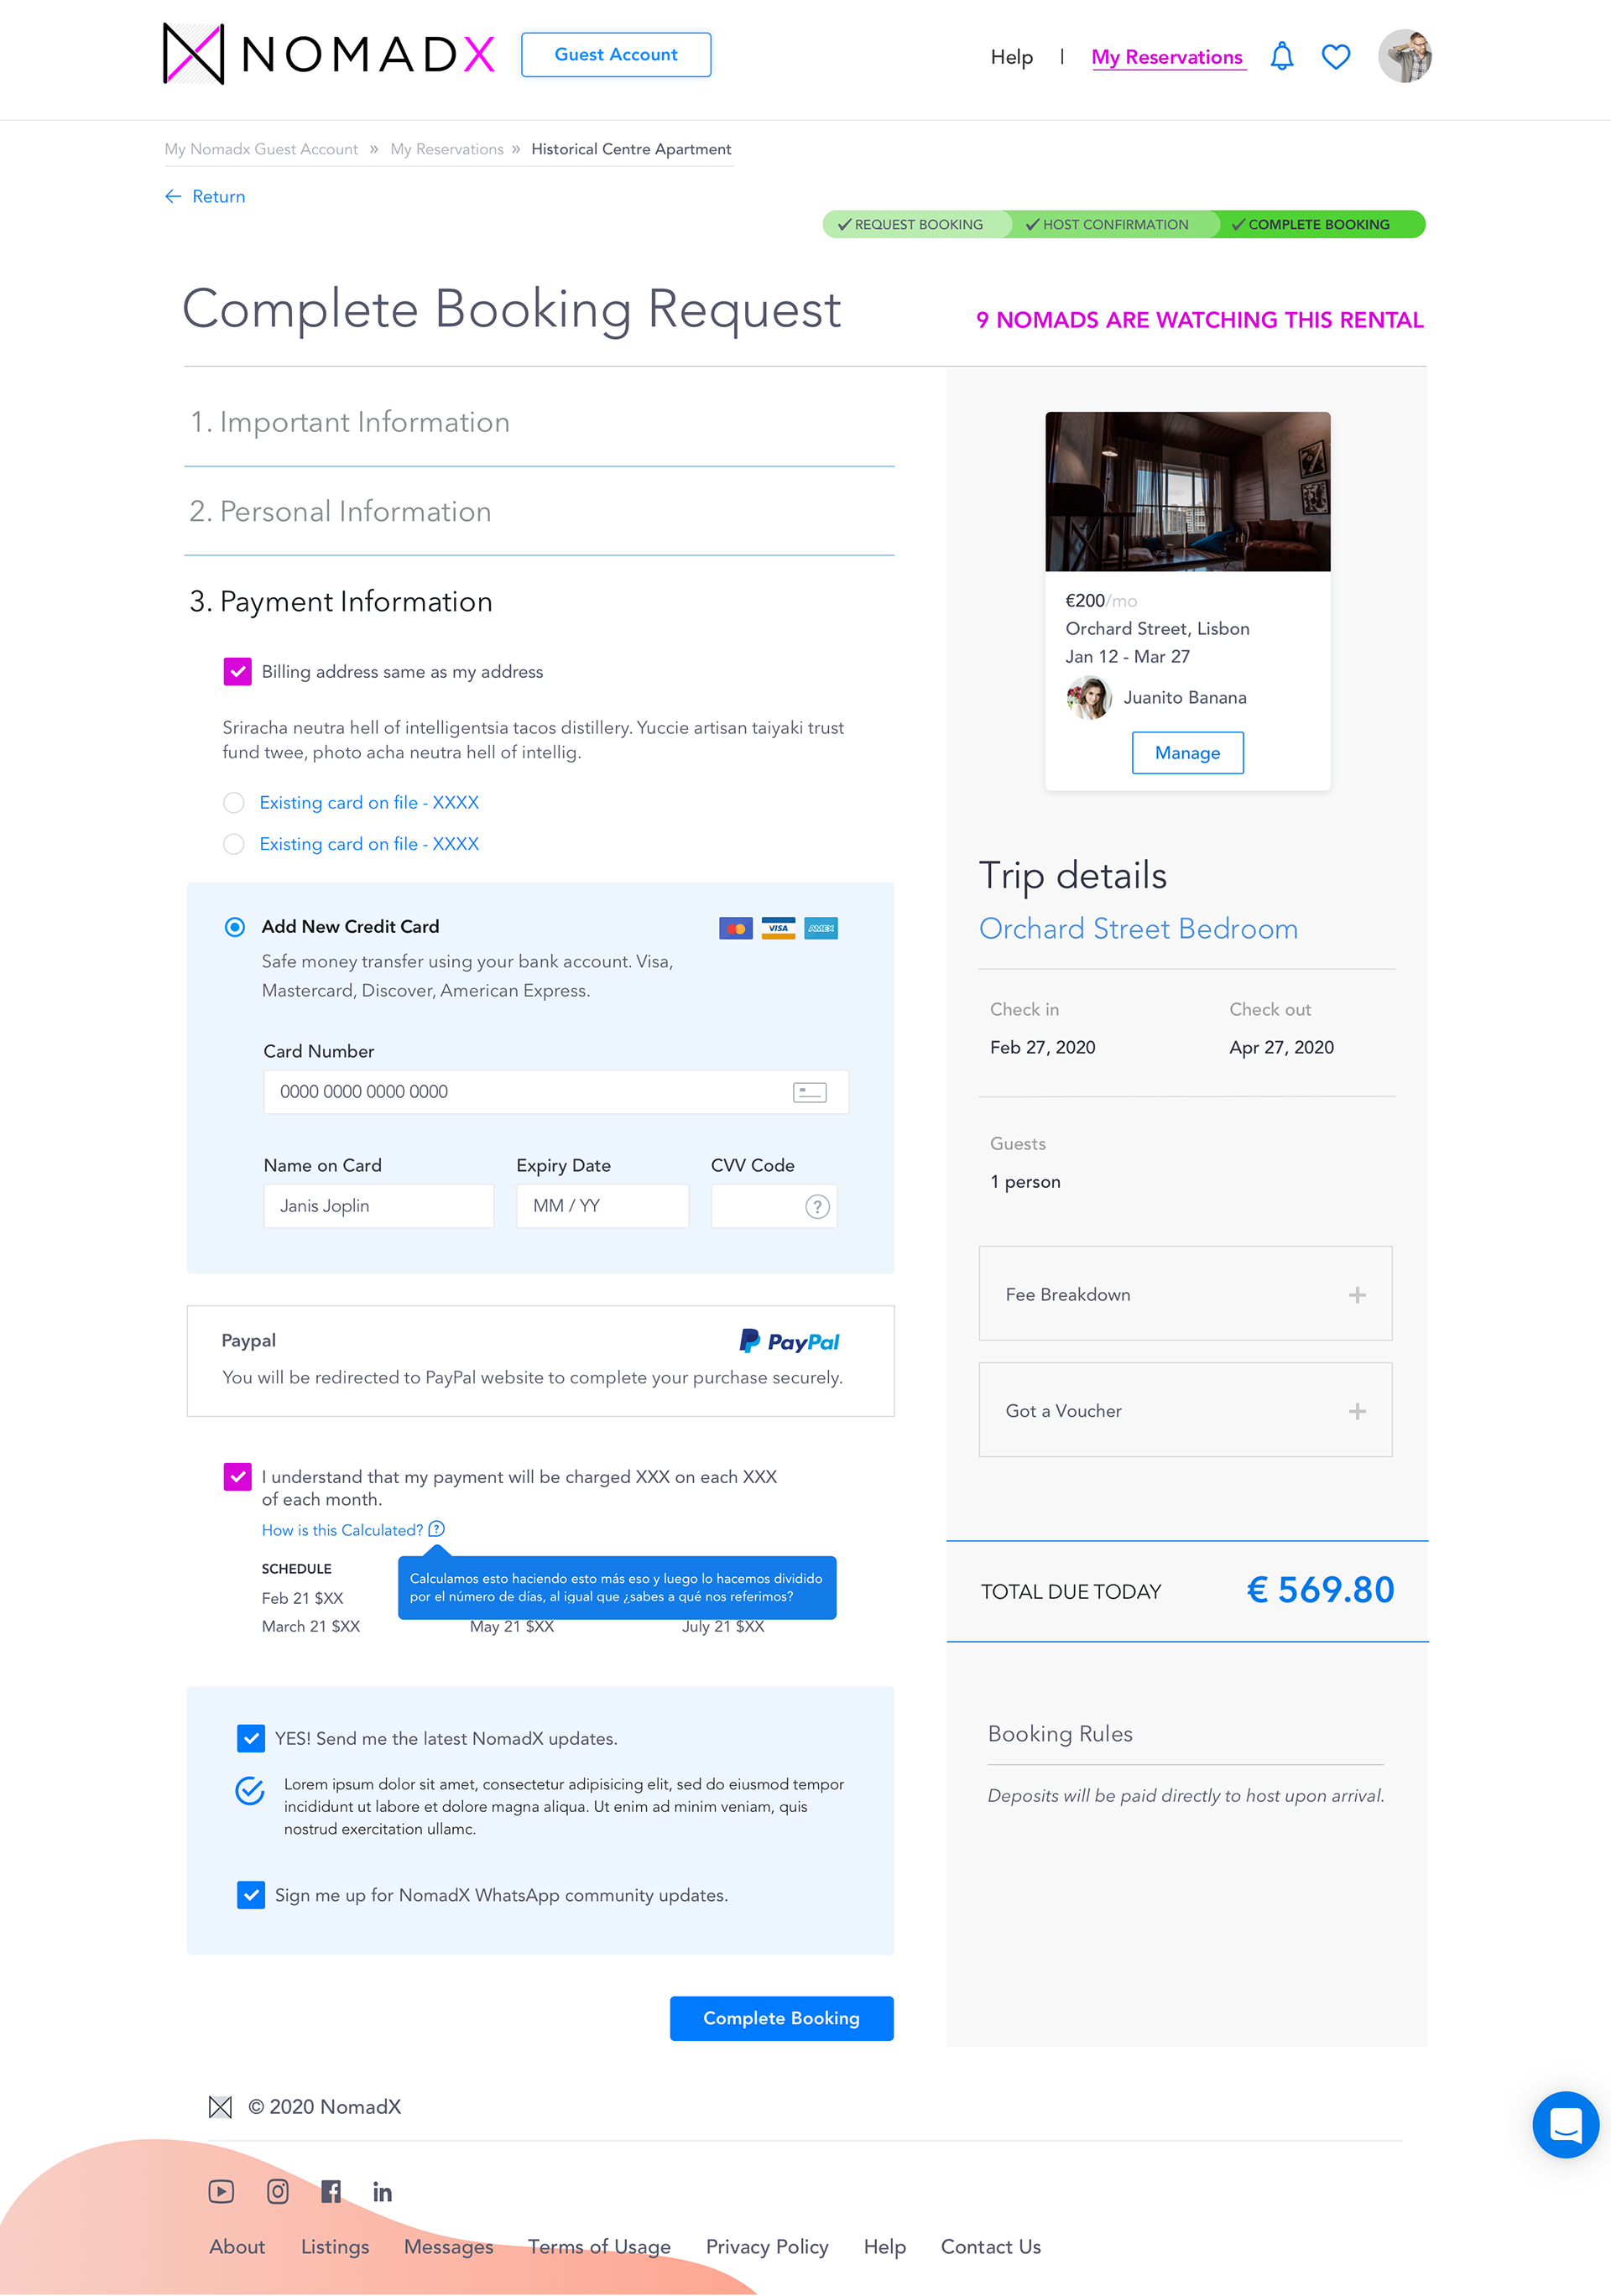This screenshot has height=2296, width=1611.
Task: Click the help icon next to How is this Calculated
Action: (436, 1529)
